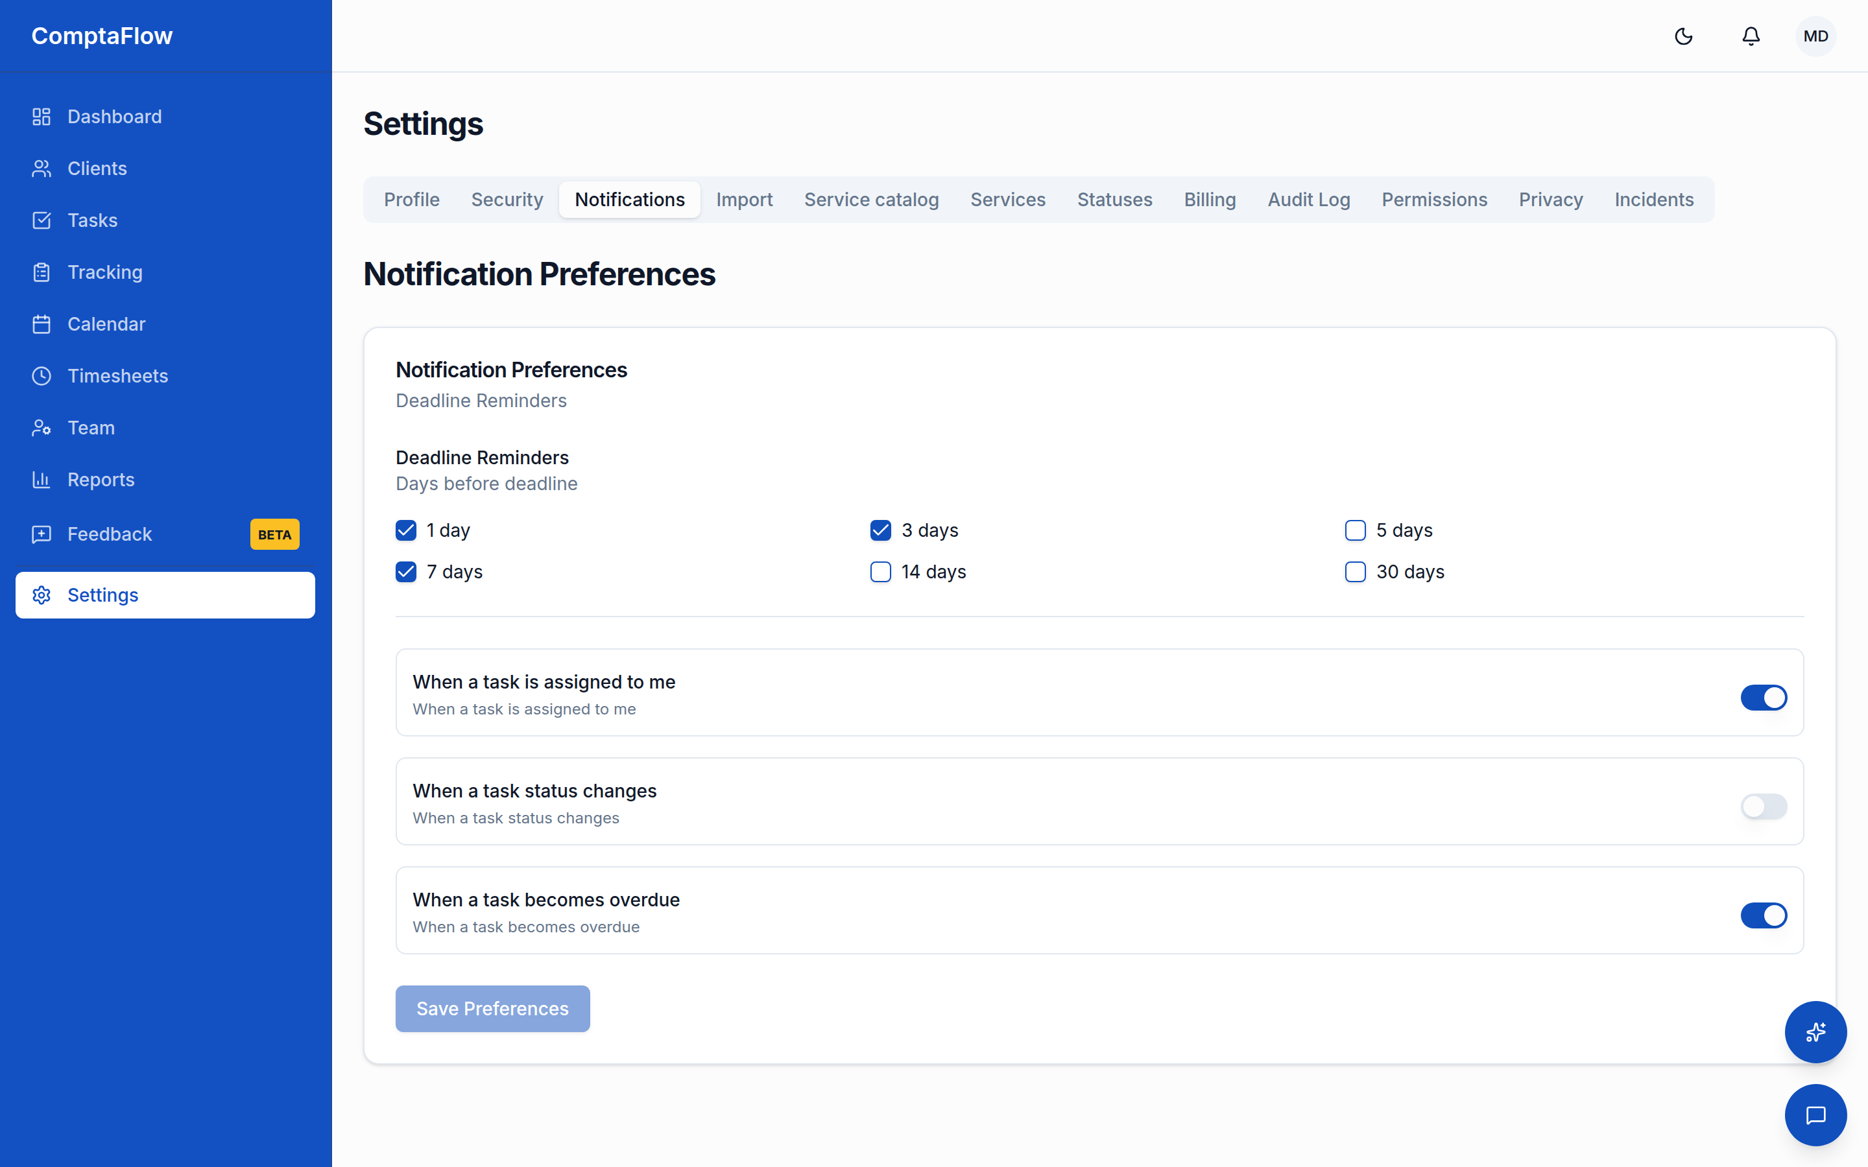Open the Permissions tab
The height and width of the screenshot is (1167, 1868).
pos(1434,200)
